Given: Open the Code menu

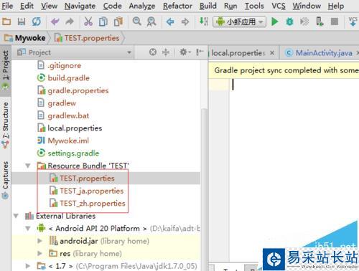Looking at the screenshot, I should point(112,6).
